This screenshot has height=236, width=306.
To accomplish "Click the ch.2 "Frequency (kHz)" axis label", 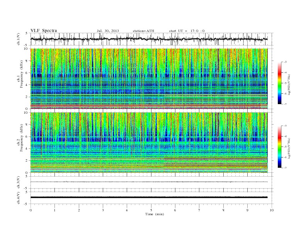I will tap(22, 137).
